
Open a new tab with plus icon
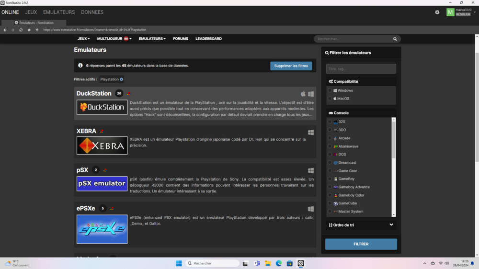(x=37, y=30)
